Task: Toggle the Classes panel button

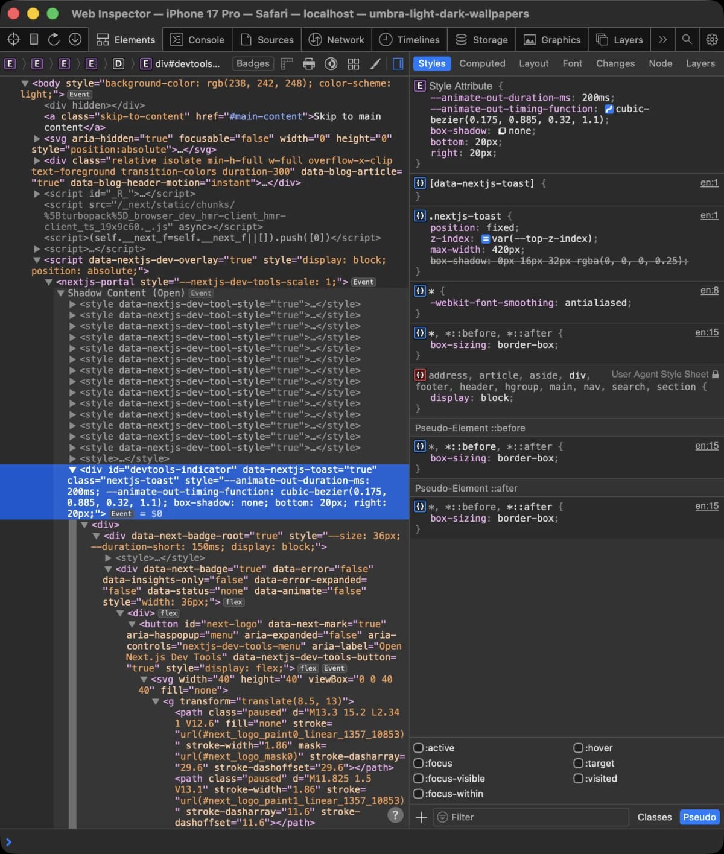Action: click(x=655, y=817)
